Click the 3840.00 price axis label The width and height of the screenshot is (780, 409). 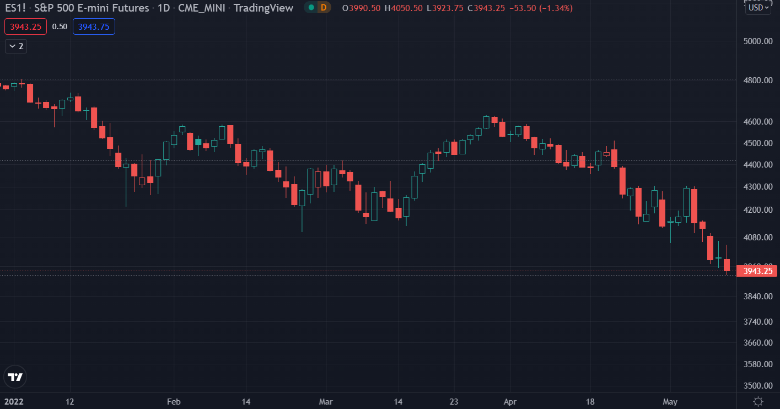point(757,297)
